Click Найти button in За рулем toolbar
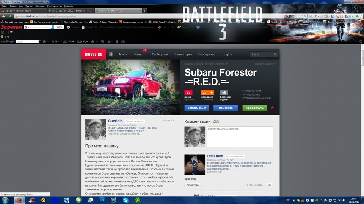 click(x=59, y=27)
